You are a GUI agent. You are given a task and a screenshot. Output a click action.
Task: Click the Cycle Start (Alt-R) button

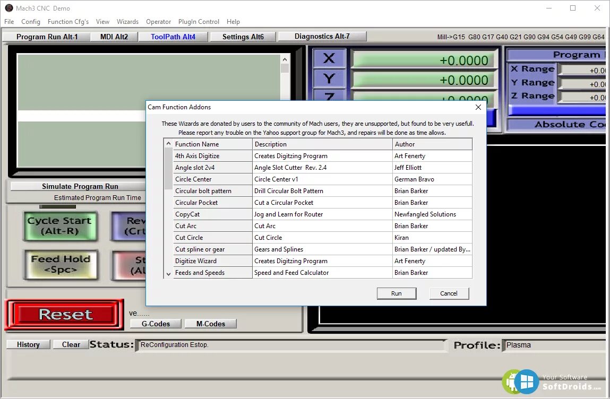(x=60, y=226)
